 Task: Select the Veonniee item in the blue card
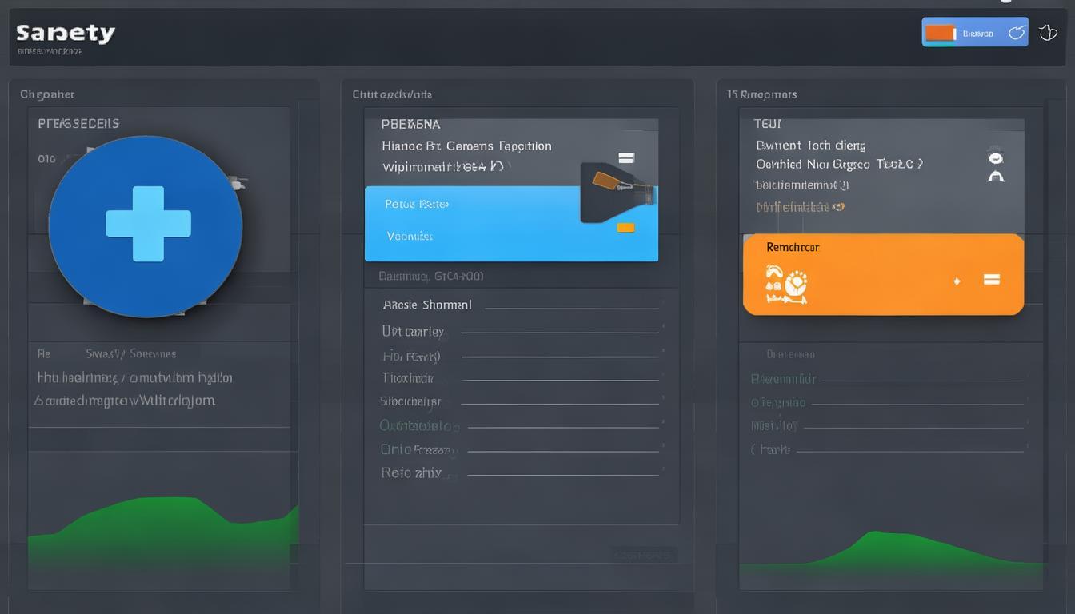(x=410, y=237)
